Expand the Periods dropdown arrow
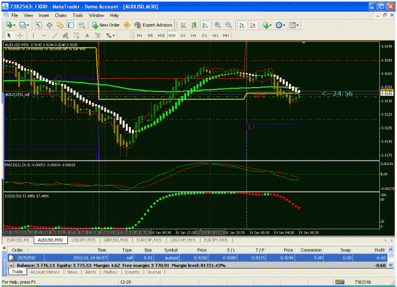Screen dimensions: 397x287 [284, 25]
